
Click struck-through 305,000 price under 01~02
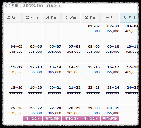pyautogui.click(x=93, y=31)
